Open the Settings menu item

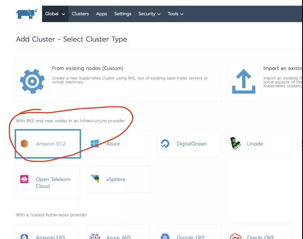123,14
